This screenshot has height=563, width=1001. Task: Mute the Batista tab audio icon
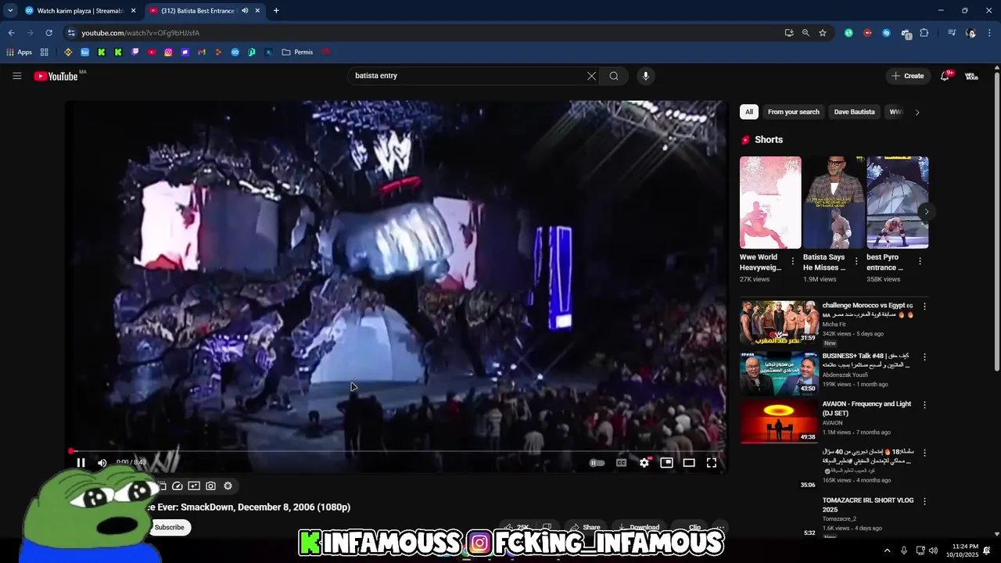pos(245,11)
